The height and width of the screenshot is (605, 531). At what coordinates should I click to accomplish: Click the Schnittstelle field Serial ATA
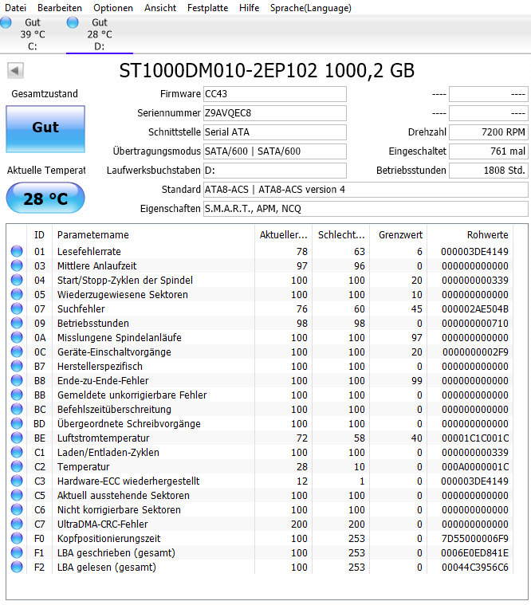[275, 132]
